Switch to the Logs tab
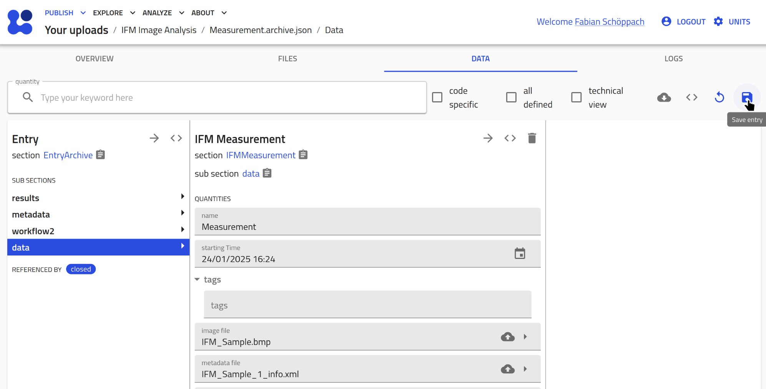Screen dimensions: 766x389 [x=673, y=59]
